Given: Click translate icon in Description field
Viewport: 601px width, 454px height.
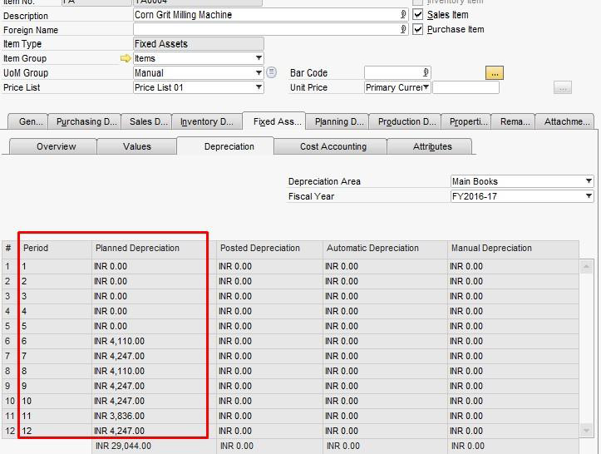Looking at the screenshot, I should [403, 15].
